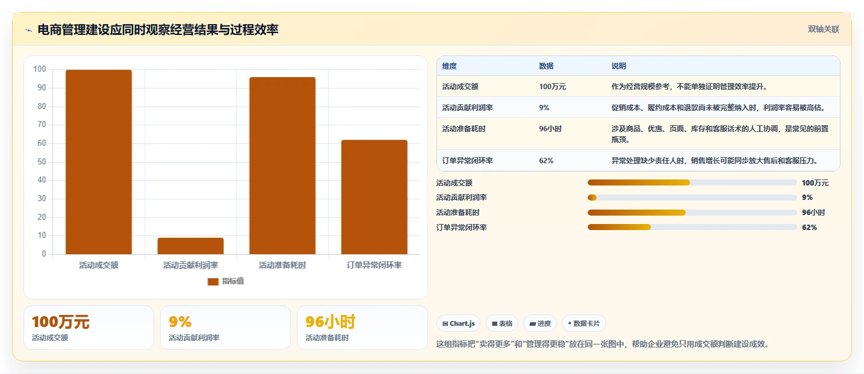Click the 9% stat card
864x374 pixels.
225,328
